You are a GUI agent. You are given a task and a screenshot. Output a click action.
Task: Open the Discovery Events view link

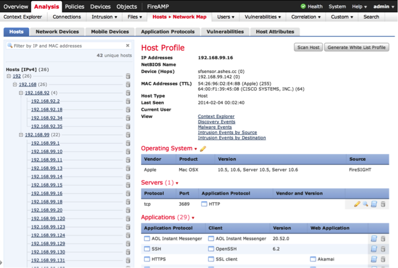point(217,122)
